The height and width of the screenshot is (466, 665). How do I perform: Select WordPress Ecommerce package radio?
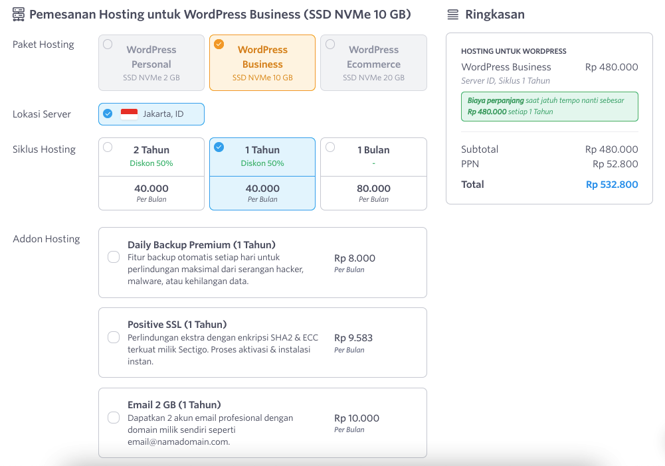tap(330, 44)
